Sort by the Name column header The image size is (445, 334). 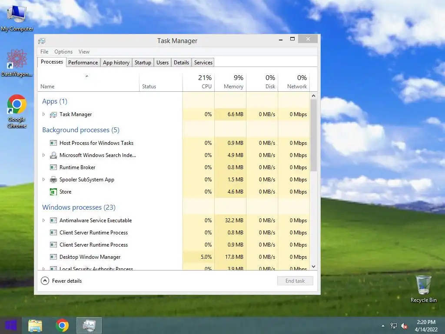click(88, 82)
